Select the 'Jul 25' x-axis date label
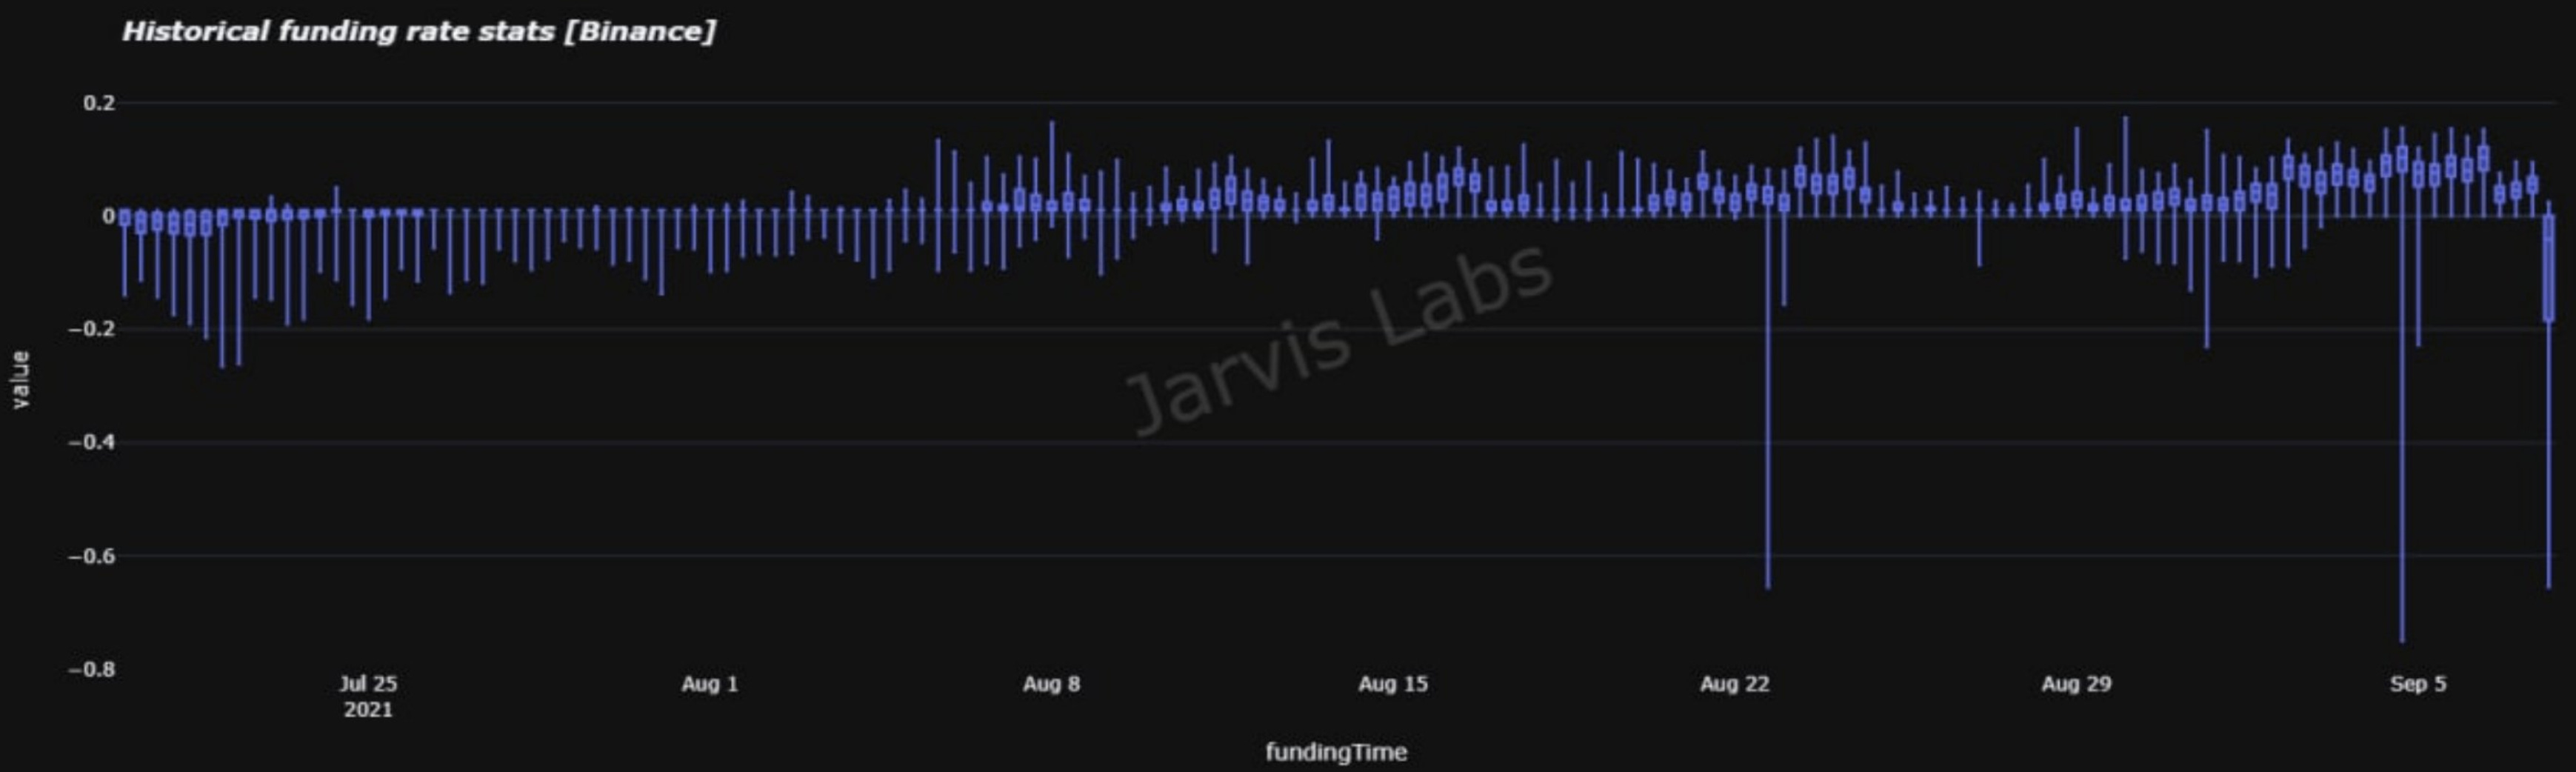The image size is (2576, 772). coord(368,684)
